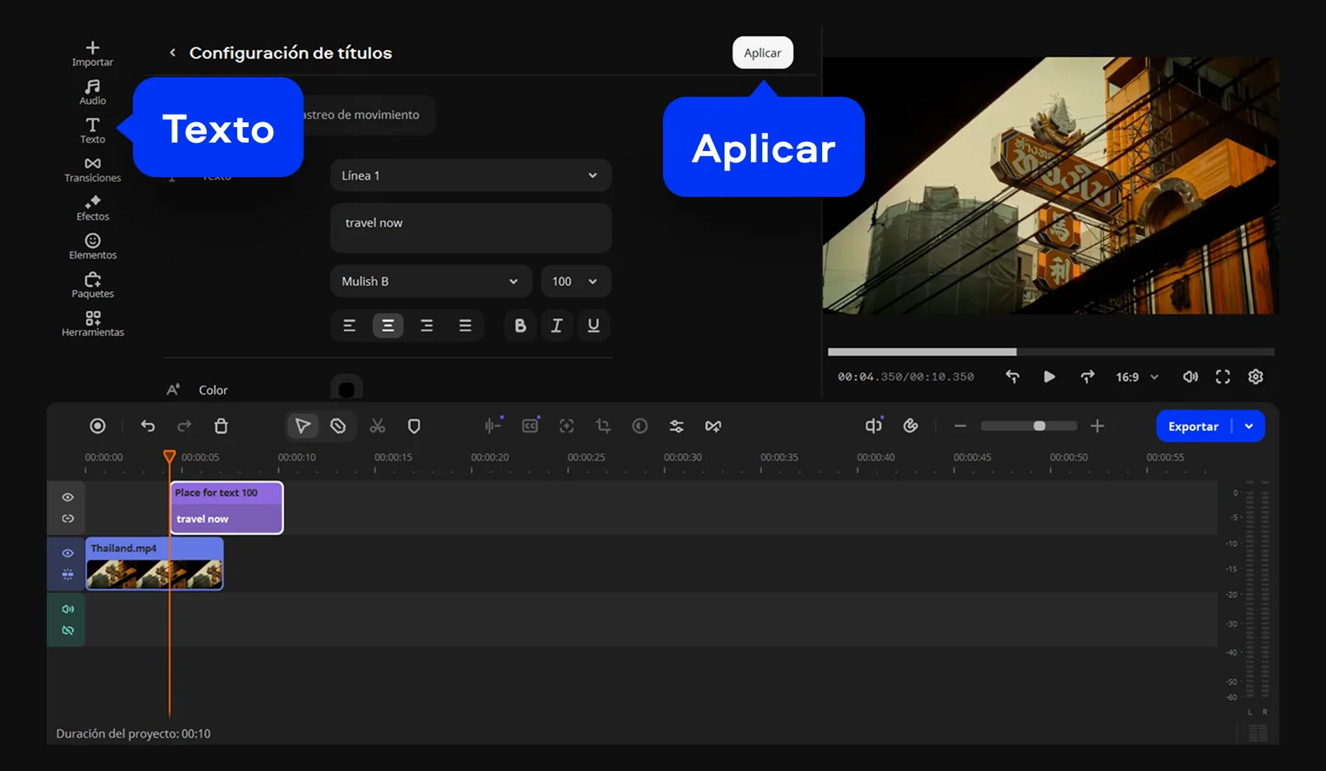Open the Transiciones panel in sidebar

click(93, 170)
